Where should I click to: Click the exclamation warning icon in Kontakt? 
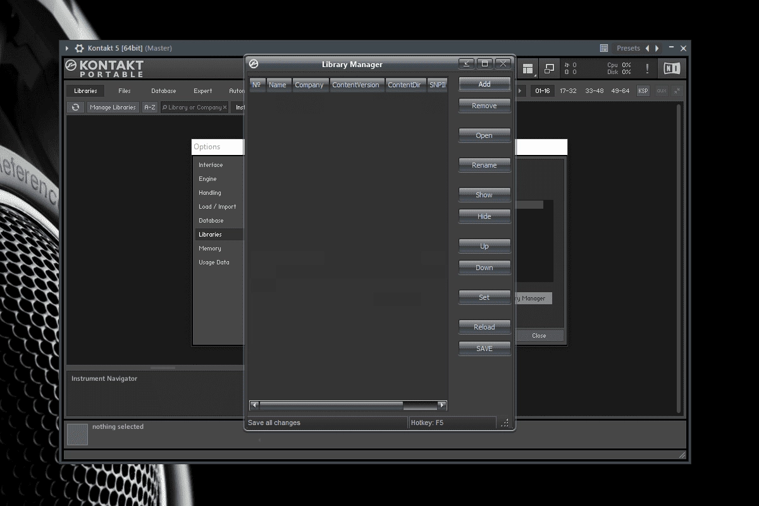click(647, 68)
